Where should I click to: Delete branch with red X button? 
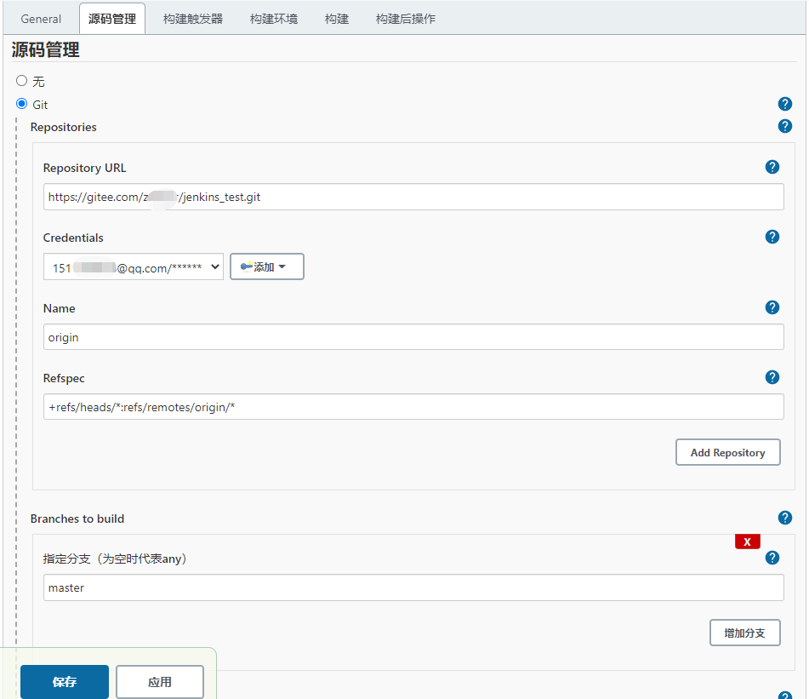tap(747, 541)
